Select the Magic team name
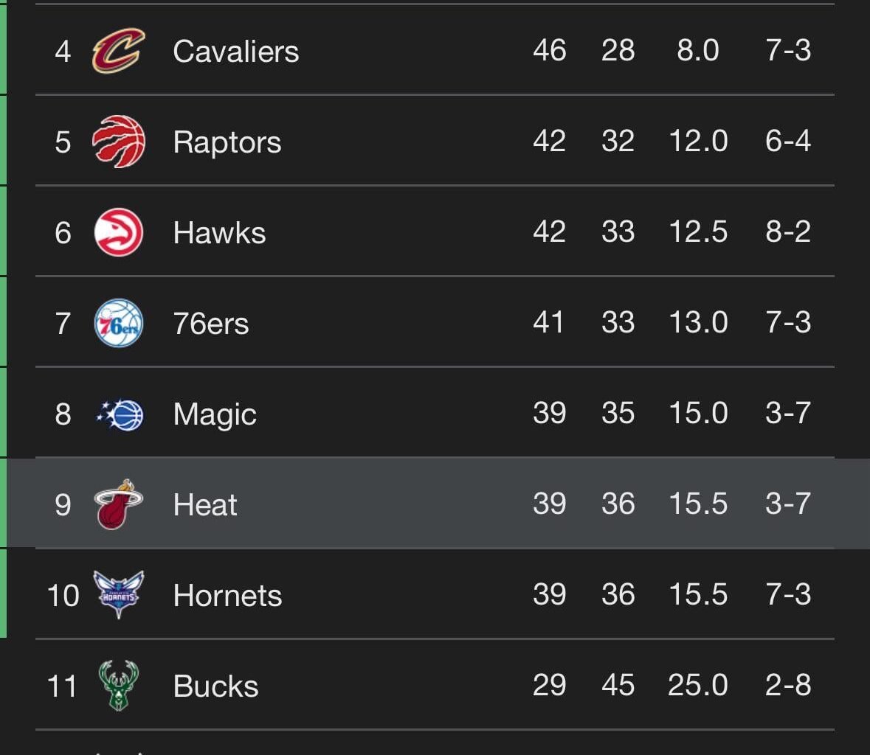This screenshot has width=870, height=755. tap(214, 414)
